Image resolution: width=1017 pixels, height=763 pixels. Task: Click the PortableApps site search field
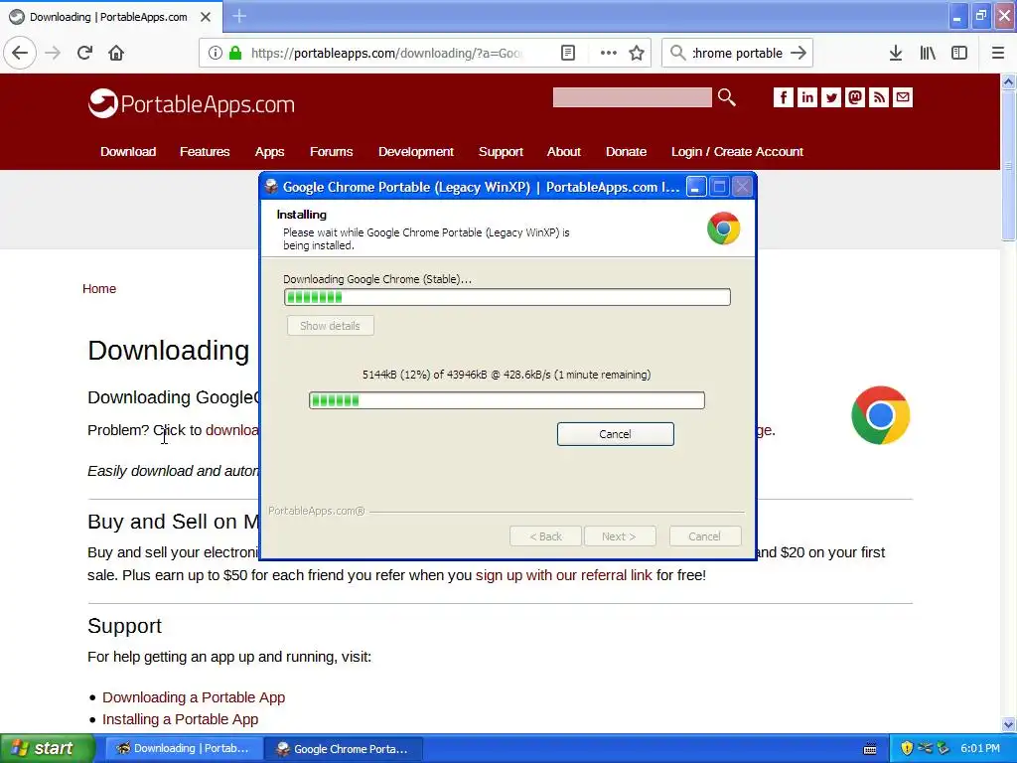(x=632, y=97)
